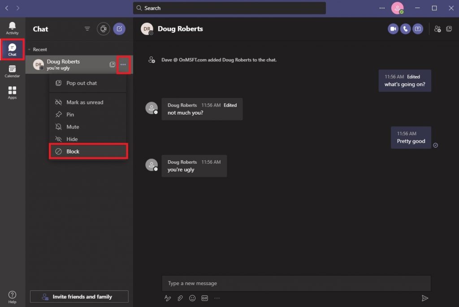Click the Type a new message field
459x307 pixels.
pyautogui.click(x=296, y=283)
